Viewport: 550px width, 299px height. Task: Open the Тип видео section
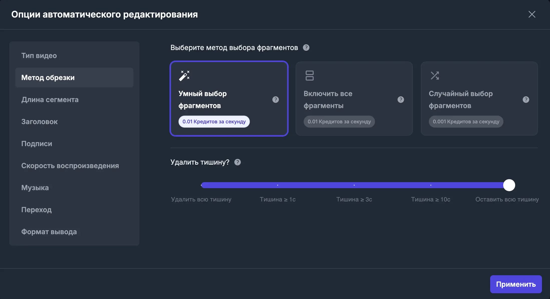(39, 56)
